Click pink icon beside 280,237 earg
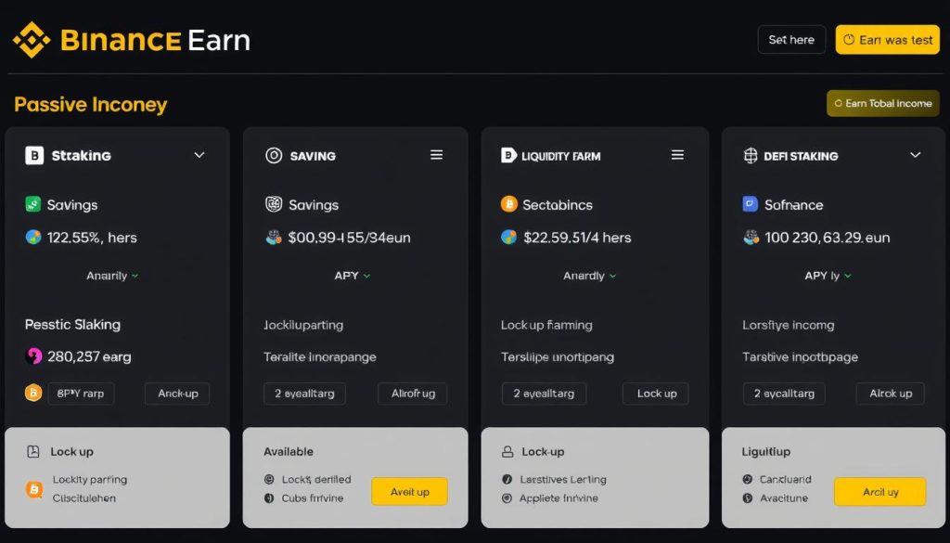The height and width of the screenshot is (543, 950). (x=33, y=356)
